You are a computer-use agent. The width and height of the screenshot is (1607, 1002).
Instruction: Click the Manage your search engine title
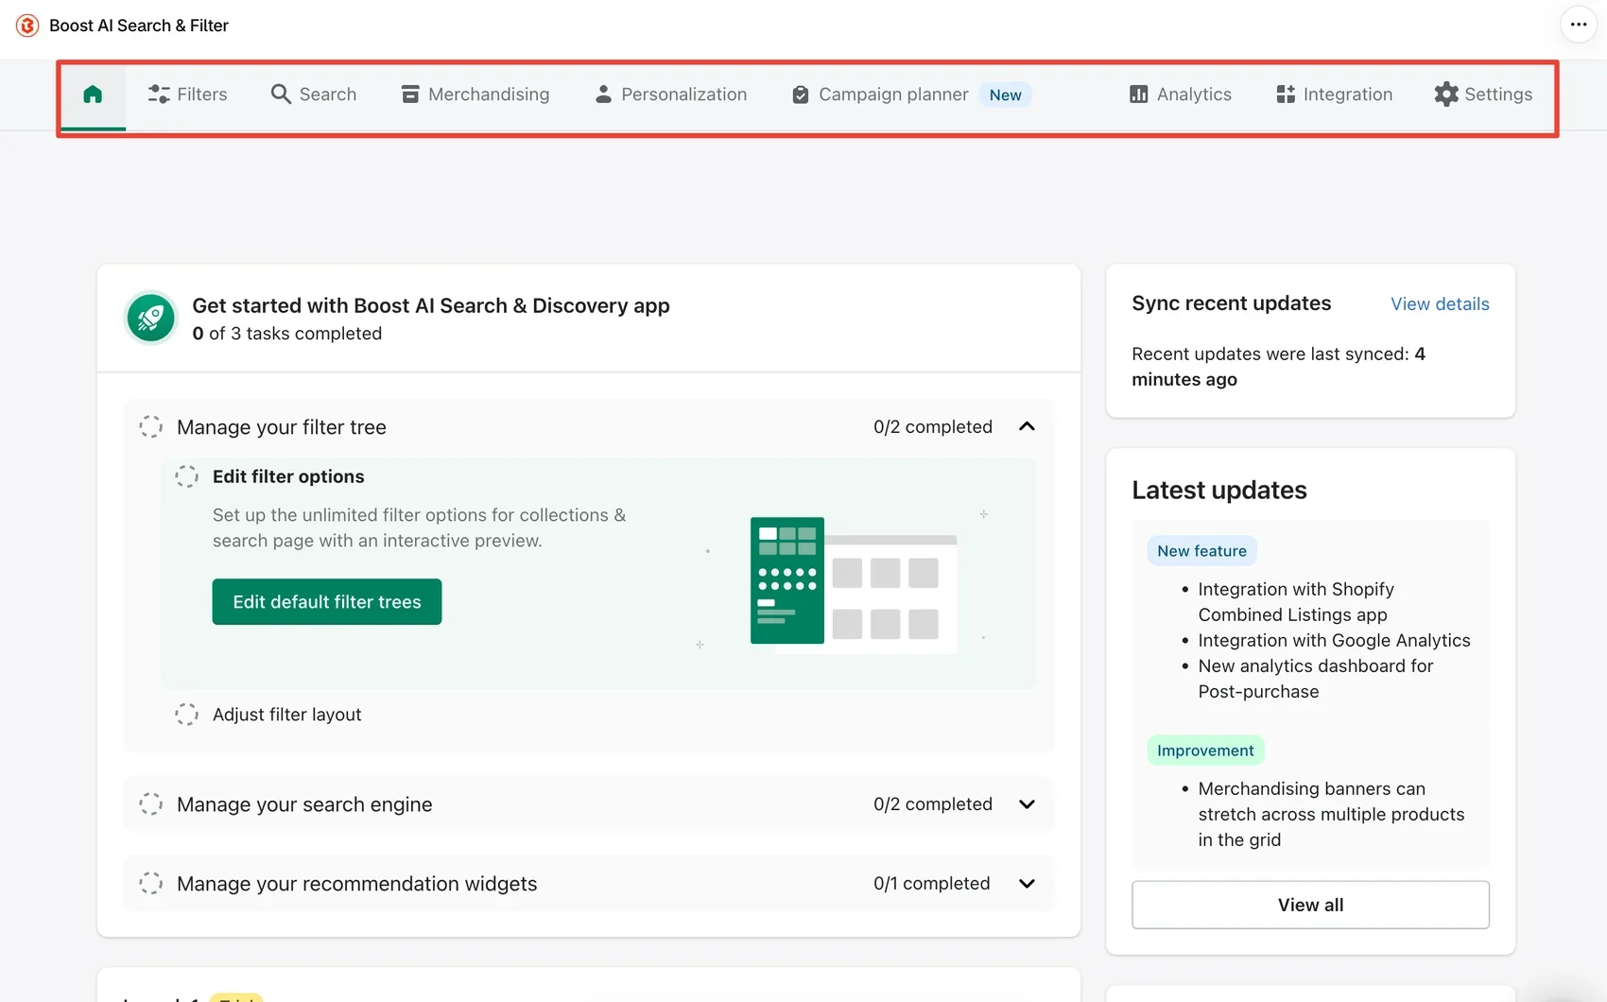click(x=304, y=804)
